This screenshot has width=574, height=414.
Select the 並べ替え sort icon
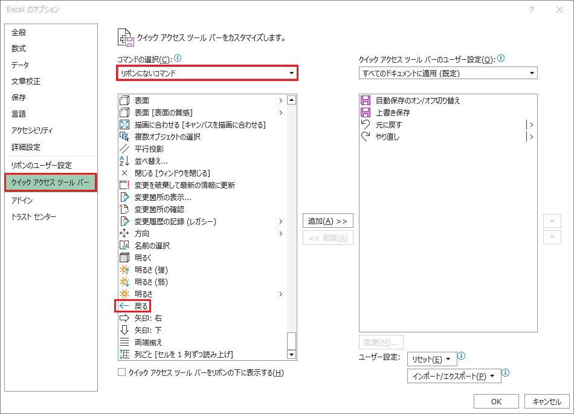(x=125, y=161)
